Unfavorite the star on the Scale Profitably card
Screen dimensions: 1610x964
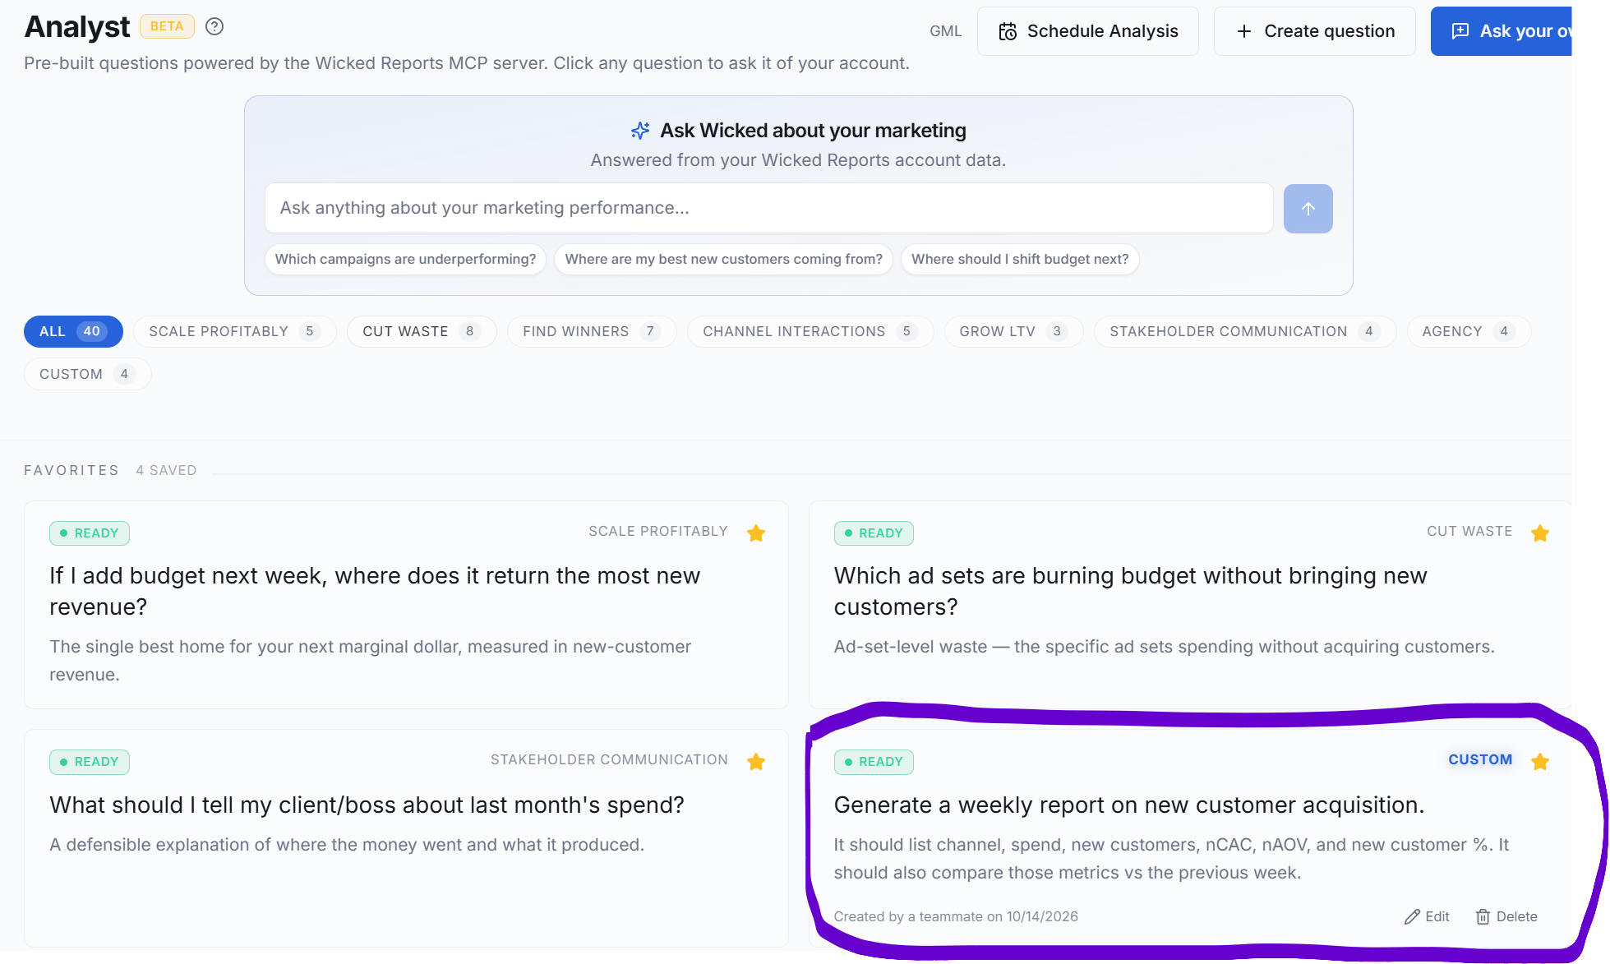(x=756, y=533)
